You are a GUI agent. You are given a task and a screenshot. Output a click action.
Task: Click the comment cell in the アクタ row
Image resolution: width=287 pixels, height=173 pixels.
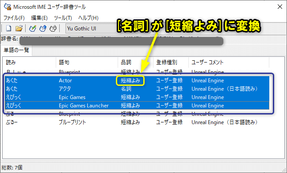[225, 89]
